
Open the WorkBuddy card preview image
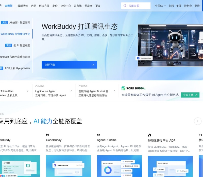[x=20, y=166]
